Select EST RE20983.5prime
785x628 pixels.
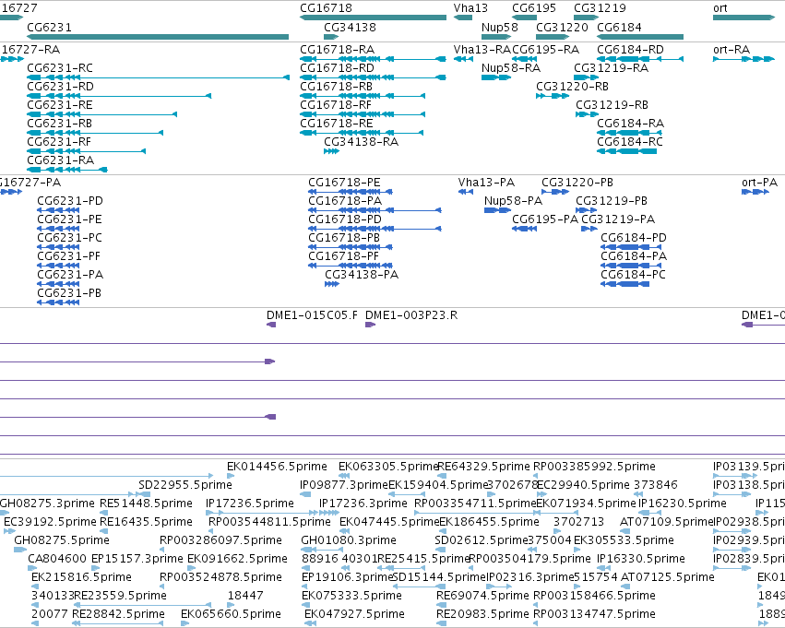click(441, 623)
